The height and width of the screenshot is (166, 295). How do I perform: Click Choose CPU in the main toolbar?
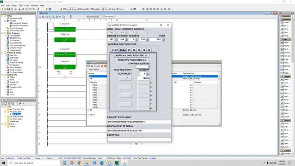pyautogui.click(x=83, y=9)
